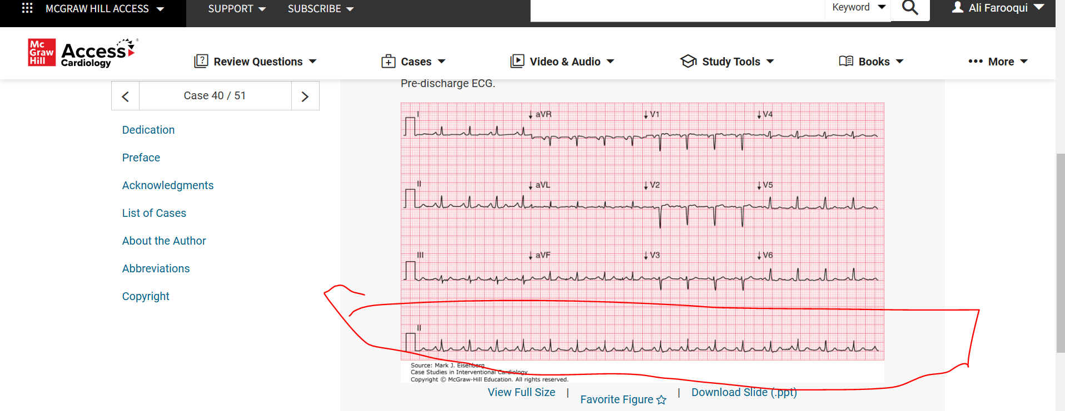
Task: Click the Cases medical kit icon
Action: [x=388, y=61]
